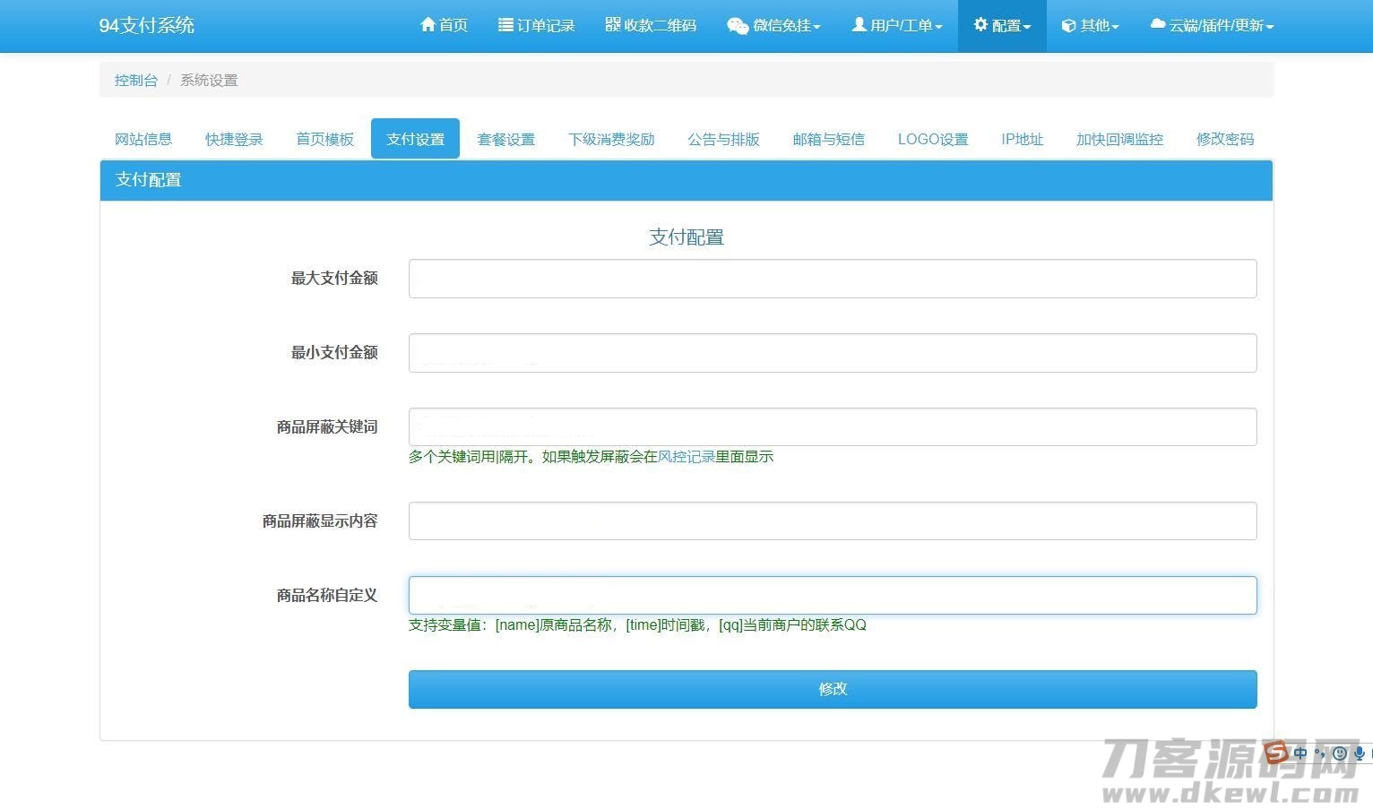Switch to the 套餐设置 tab

[x=505, y=139]
